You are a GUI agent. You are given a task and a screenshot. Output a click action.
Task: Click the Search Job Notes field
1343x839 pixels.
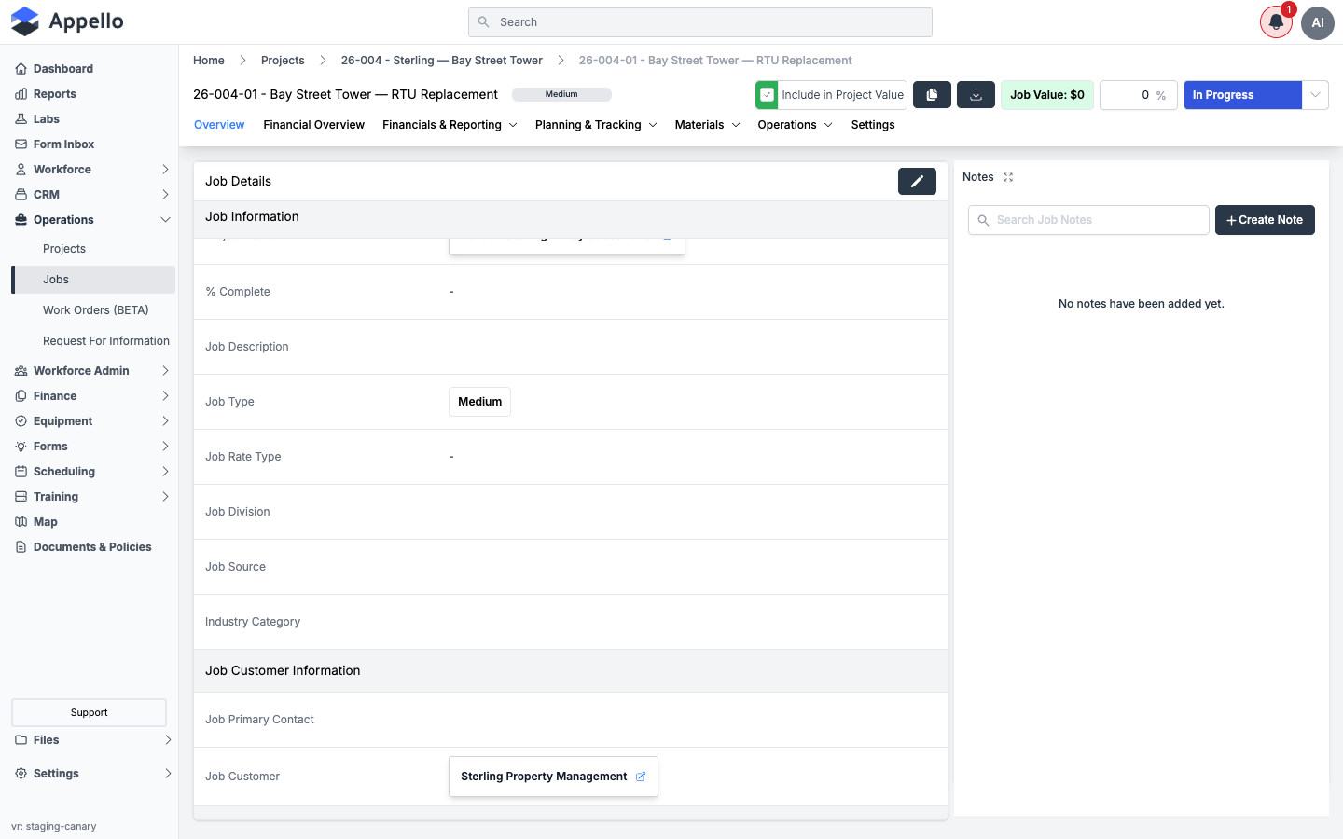tap(1088, 220)
